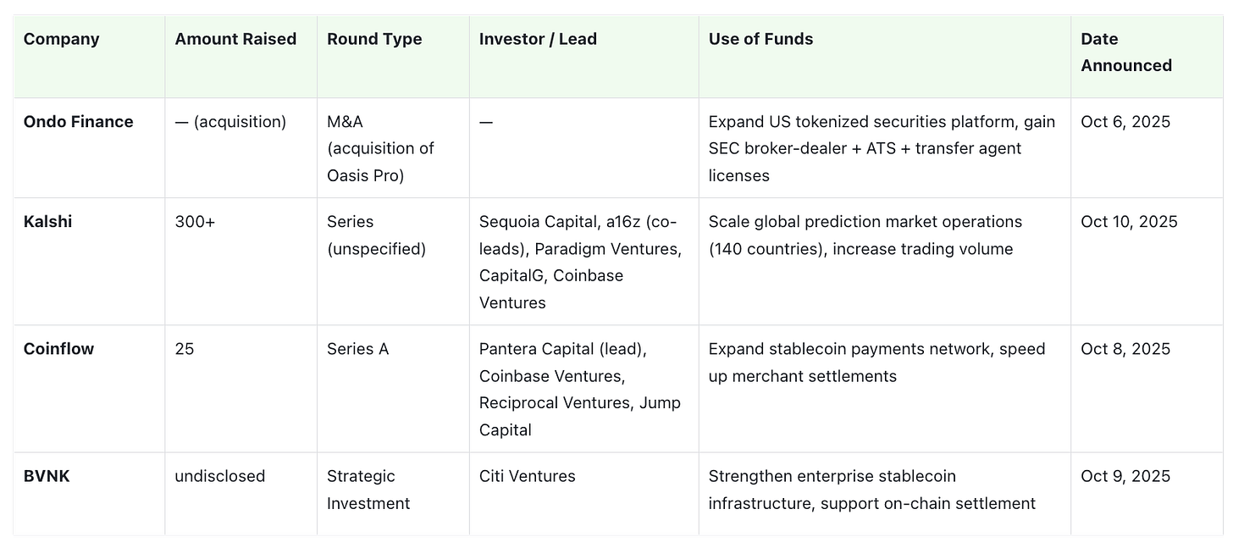Click the 300+ amount cell
Viewport: 1233px width, 548px height.
point(241,261)
